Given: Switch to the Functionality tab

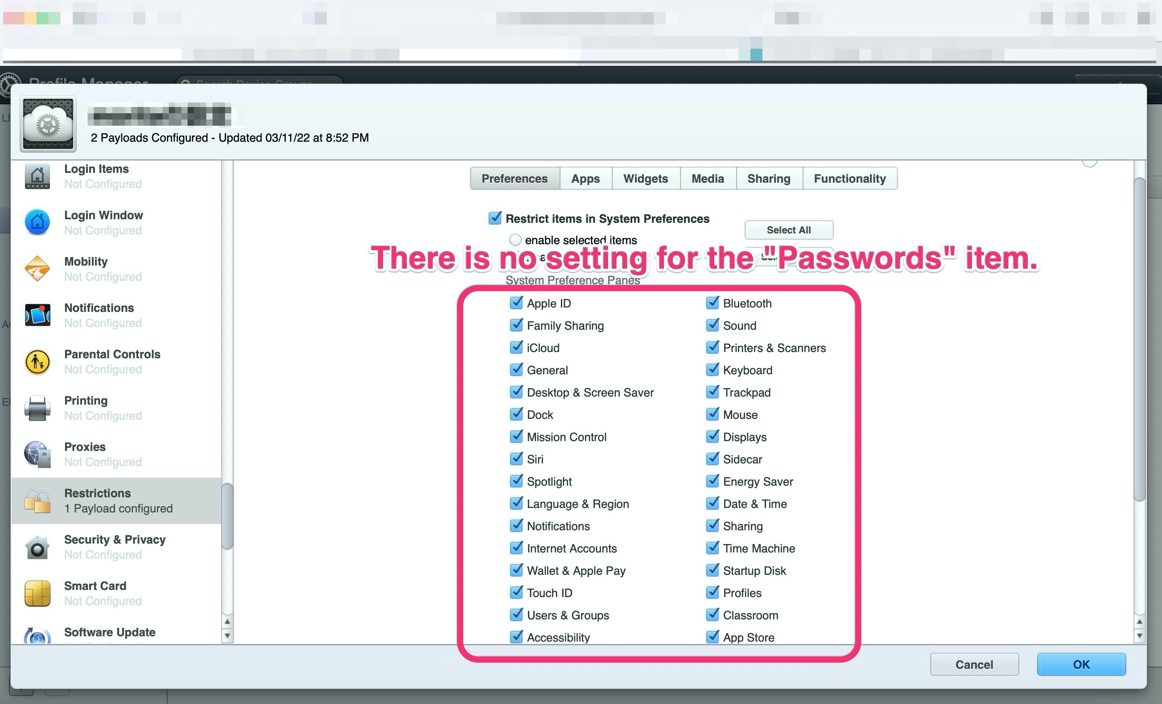Looking at the screenshot, I should [849, 179].
